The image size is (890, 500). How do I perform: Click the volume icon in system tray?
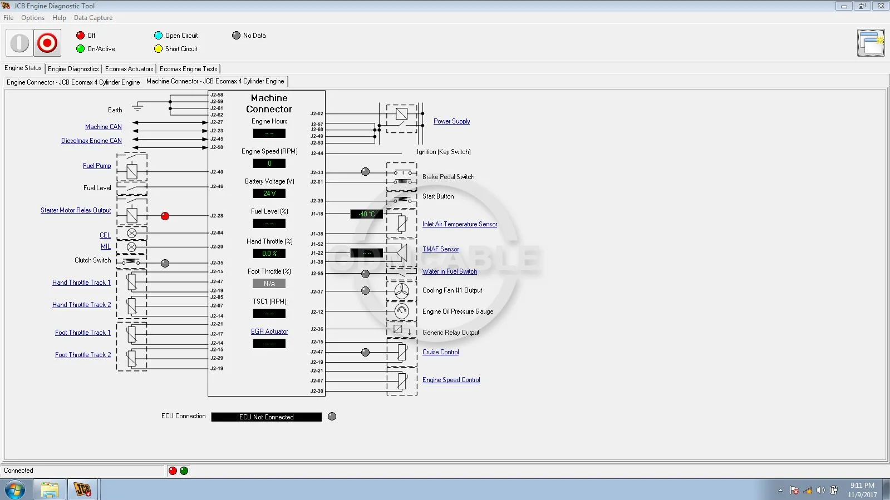(820, 490)
